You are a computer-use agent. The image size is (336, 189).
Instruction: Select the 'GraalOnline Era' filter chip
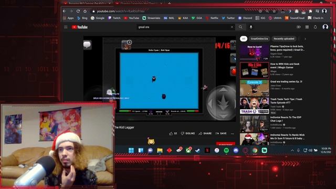259,39
